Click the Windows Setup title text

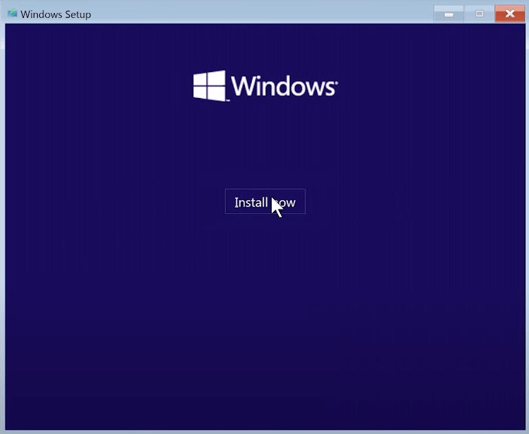(56, 14)
